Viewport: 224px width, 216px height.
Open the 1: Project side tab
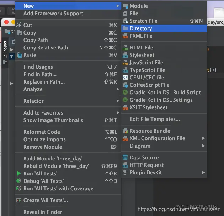click(x=5, y=49)
